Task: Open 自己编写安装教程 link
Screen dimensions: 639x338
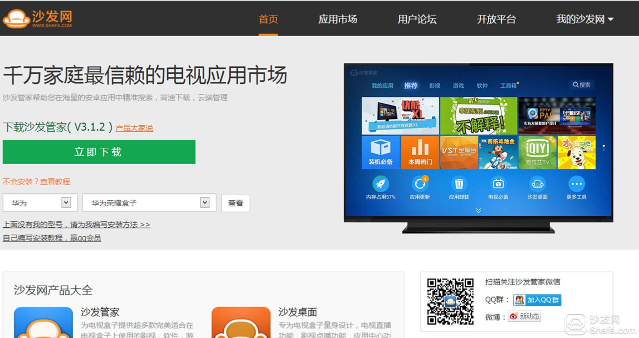Action: [x=52, y=238]
